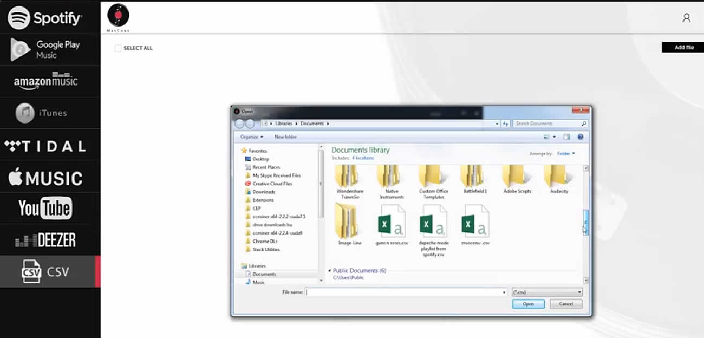704x338 pixels.
Task: Select the guns n roses.csv file
Action: coord(392,224)
